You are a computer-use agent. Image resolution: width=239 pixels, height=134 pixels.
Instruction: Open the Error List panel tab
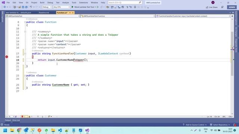(x=16, y=120)
